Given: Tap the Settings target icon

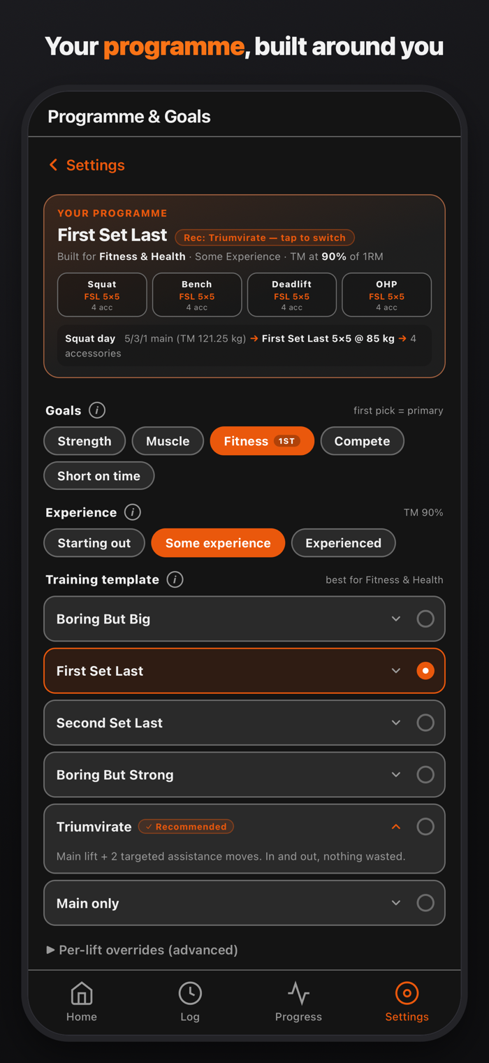Looking at the screenshot, I should [407, 993].
